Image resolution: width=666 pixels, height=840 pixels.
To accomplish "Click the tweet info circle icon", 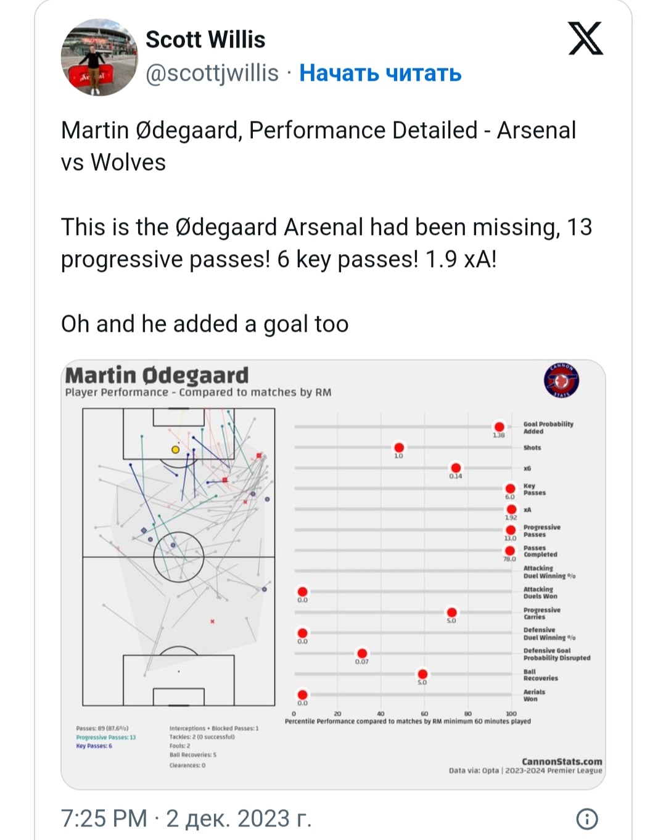I will tap(586, 819).
